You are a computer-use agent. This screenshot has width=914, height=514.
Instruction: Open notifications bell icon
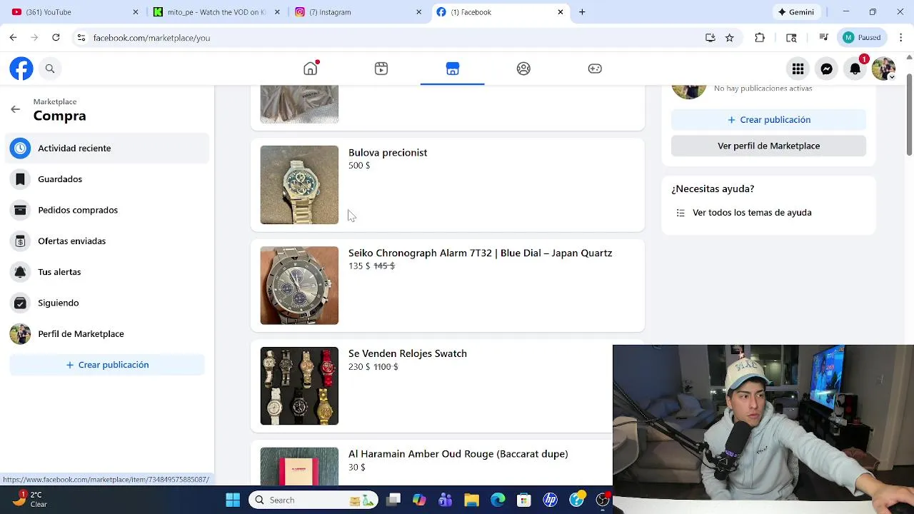tap(855, 69)
